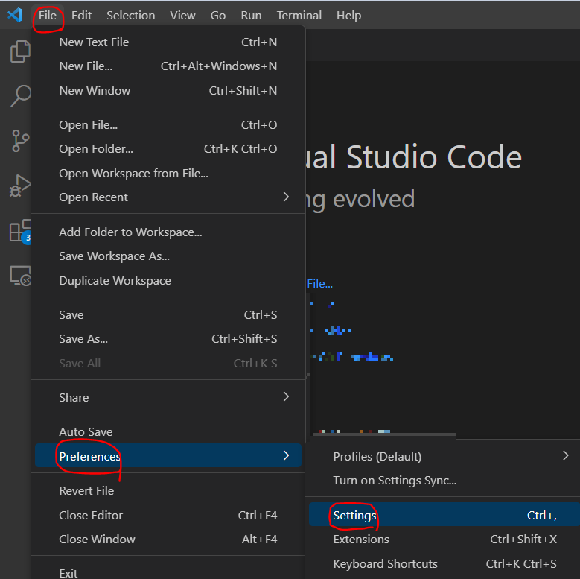Click the blue File... link on Welcome page

pos(320,284)
